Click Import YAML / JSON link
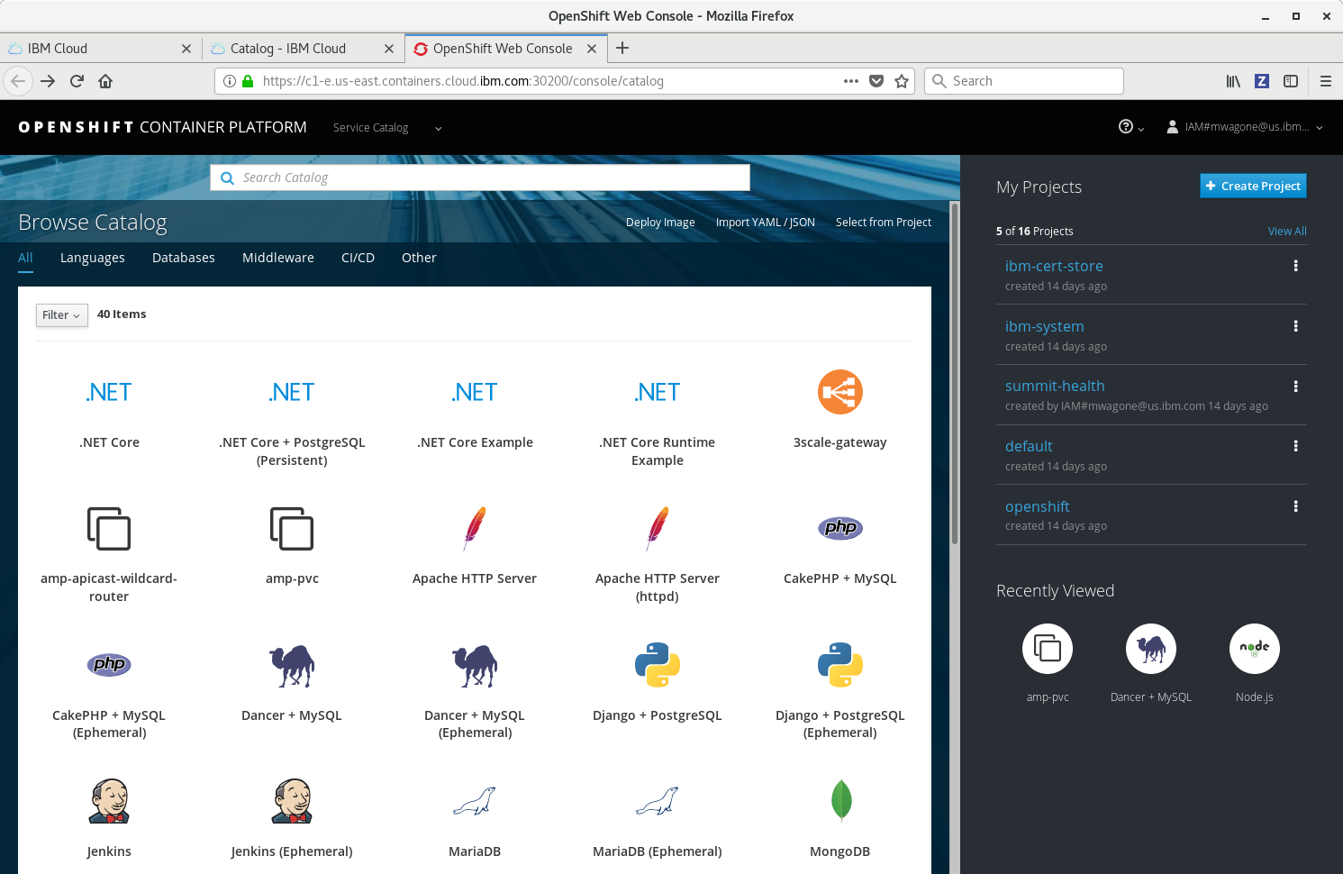The width and height of the screenshot is (1343, 874). point(766,223)
